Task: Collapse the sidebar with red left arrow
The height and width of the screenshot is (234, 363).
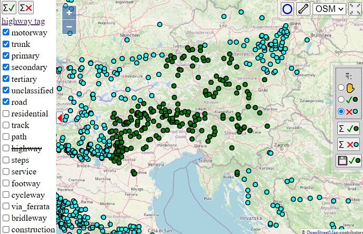Action: [59, 117]
